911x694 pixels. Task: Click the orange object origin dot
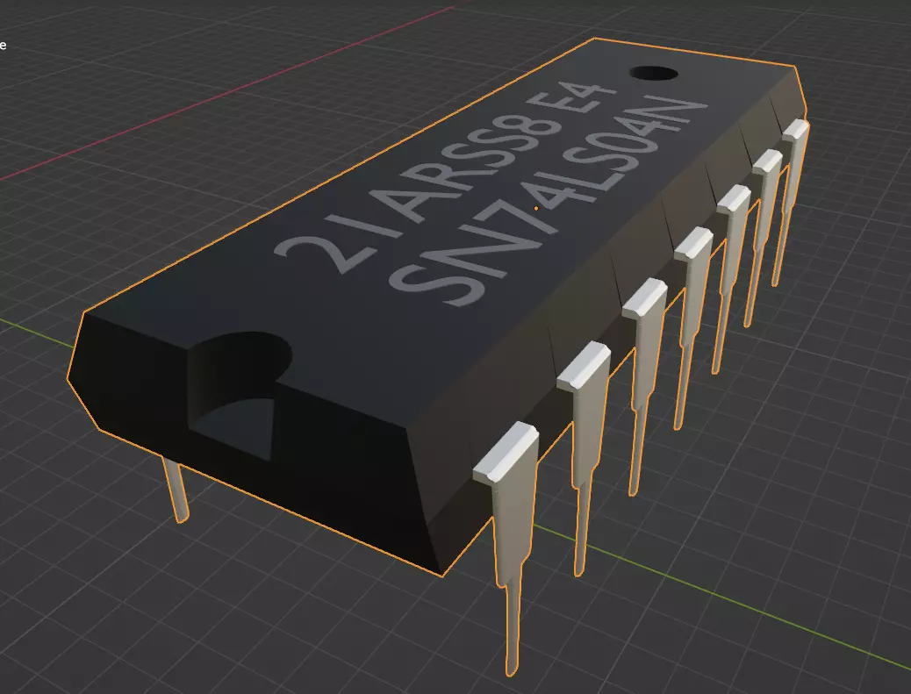click(x=535, y=208)
